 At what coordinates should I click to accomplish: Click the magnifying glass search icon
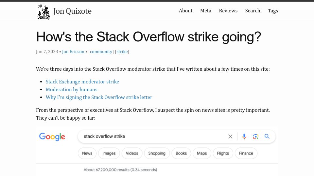(267, 136)
